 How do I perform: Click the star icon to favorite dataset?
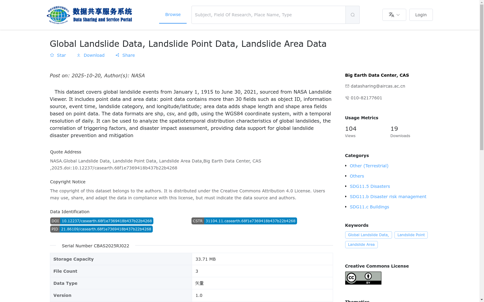click(52, 55)
